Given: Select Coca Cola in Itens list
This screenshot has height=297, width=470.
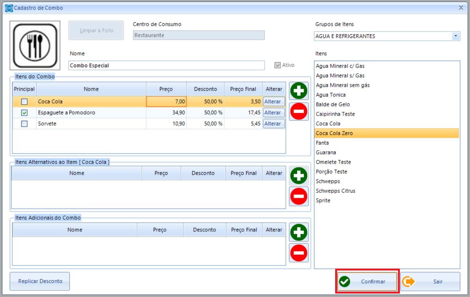Looking at the screenshot, I should pos(387,124).
